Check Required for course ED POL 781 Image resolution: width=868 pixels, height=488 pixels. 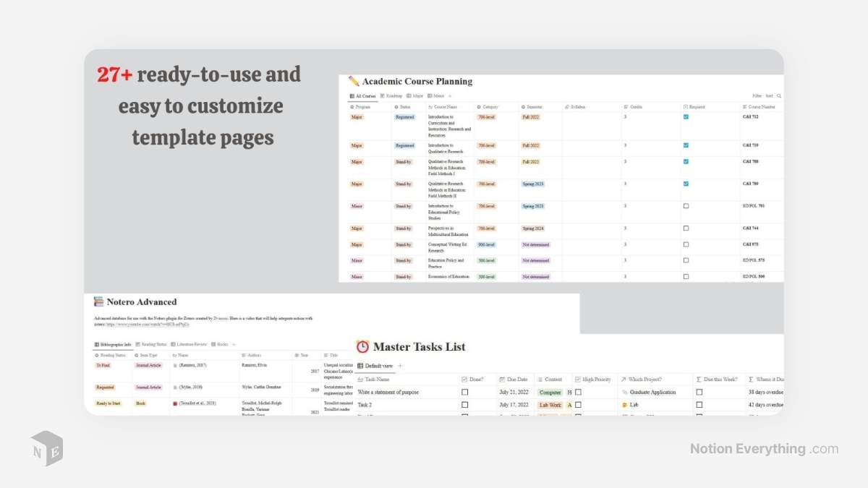click(x=686, y=206)
